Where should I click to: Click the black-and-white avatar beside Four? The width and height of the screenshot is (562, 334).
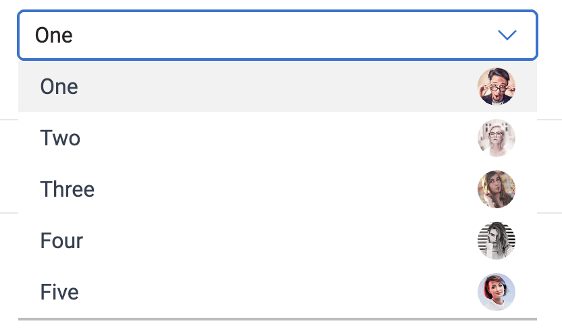496,241
